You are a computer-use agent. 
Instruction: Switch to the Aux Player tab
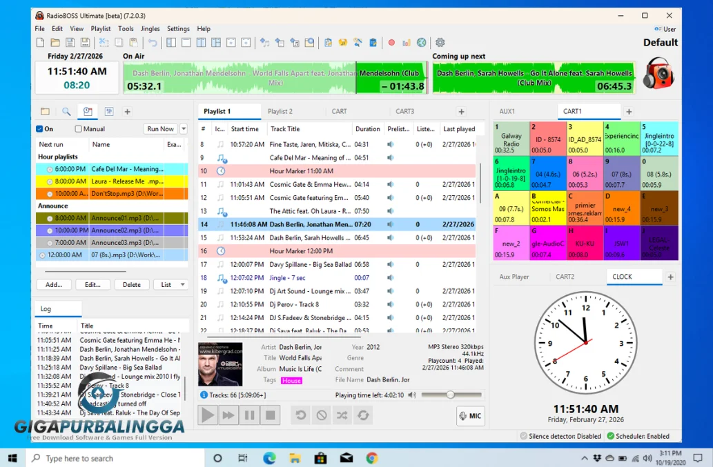click(514, 277)
